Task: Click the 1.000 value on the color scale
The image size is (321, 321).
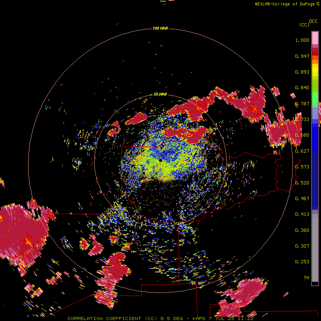Action: [x=302, y=40]
